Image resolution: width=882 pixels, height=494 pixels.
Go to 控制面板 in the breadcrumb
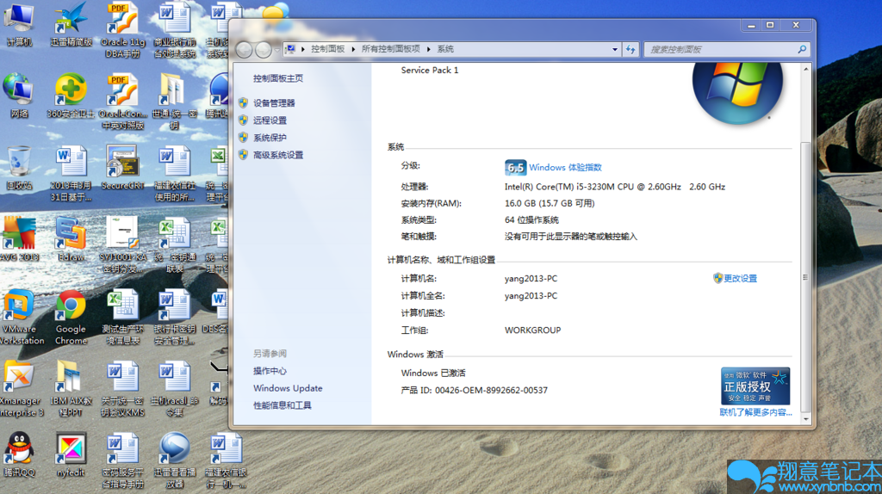[x=328, y=49]
